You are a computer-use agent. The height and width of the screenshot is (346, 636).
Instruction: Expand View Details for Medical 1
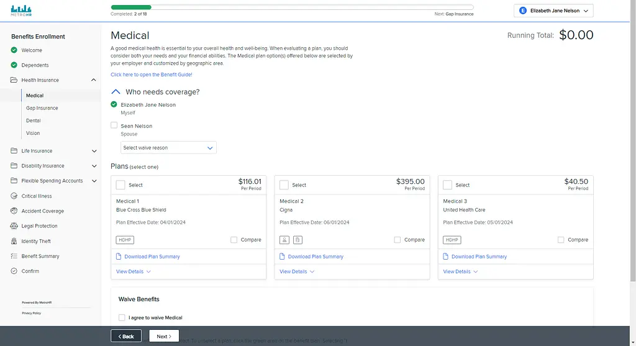point(133,271)
